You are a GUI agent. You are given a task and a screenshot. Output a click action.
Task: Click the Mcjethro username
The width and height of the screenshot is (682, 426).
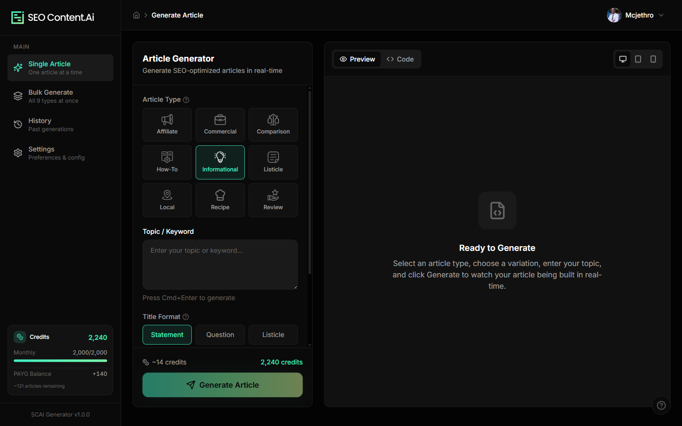639,15
